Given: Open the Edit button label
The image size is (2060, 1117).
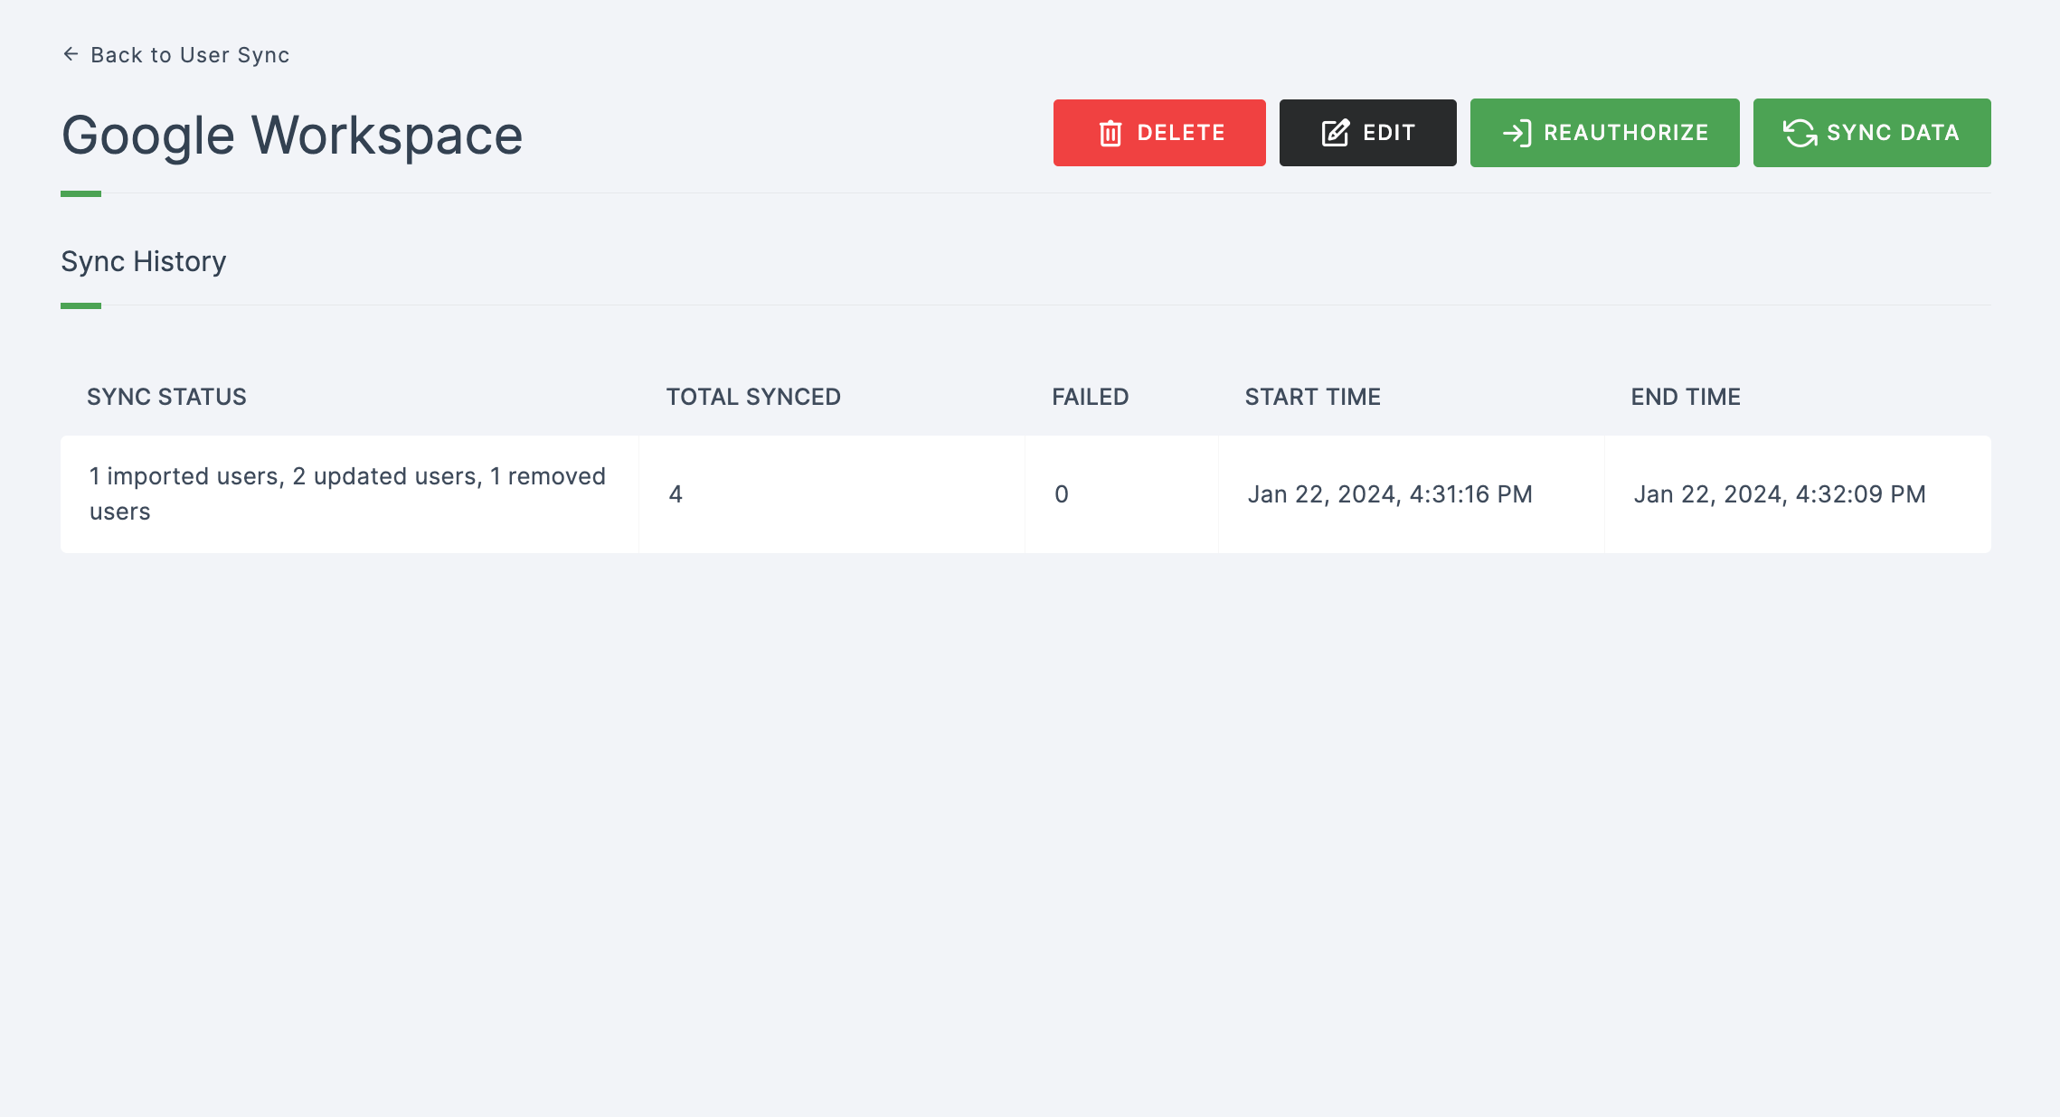Looking at the screenshot, I should (1389, 133).
